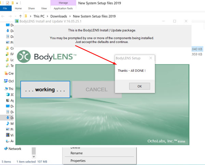
Task: Select the Te folder in quick access
Action: pos(10,66)
